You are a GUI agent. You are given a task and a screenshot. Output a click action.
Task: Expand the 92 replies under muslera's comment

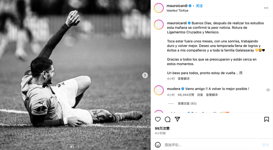click(187, 104)
